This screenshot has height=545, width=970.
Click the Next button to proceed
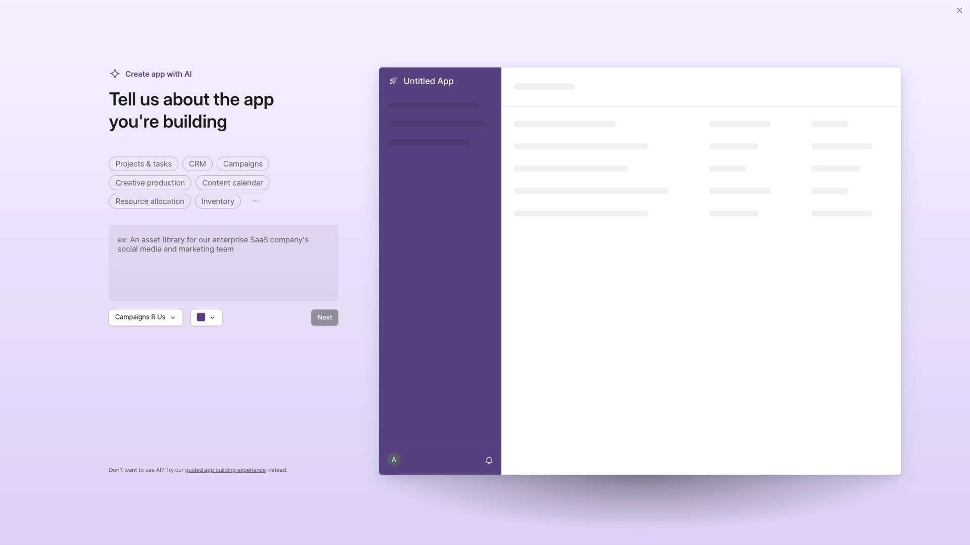coord(324,317)
